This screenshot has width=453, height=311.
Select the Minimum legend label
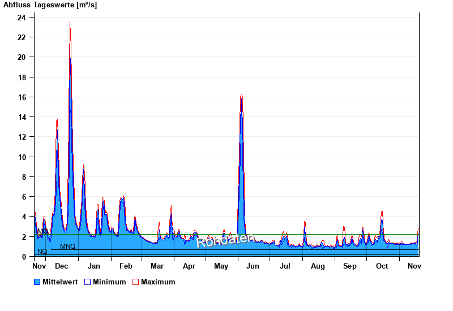coord(109,282)
